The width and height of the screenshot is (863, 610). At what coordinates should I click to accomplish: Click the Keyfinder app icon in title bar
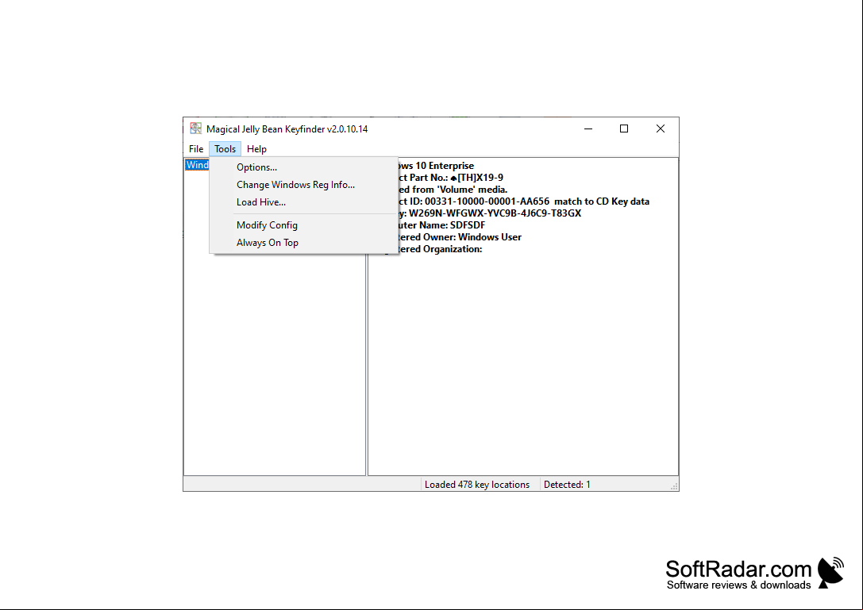(x=195, y=129)
